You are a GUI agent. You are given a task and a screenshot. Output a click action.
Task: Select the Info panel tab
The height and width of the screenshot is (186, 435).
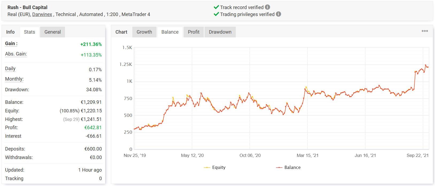10,32
